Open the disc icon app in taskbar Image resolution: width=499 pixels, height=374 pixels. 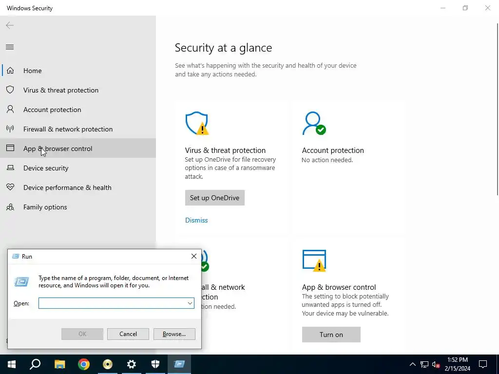click(x=108, y=364)
